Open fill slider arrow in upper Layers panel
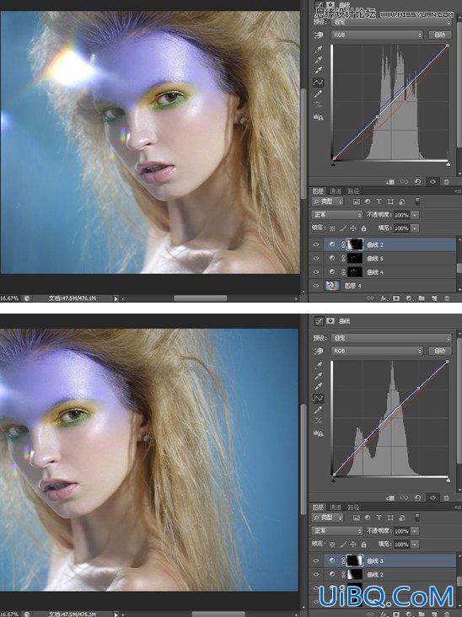462x617 pixels. (415, 228)
